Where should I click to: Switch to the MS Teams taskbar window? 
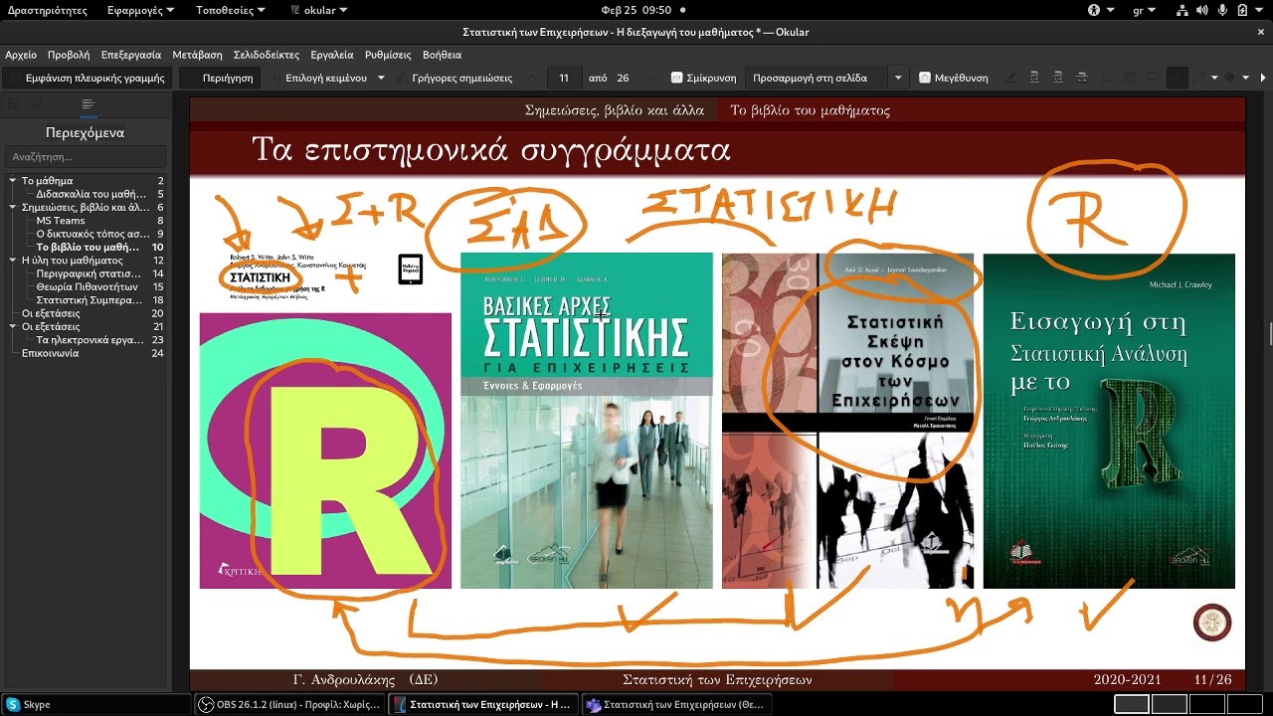676,704
